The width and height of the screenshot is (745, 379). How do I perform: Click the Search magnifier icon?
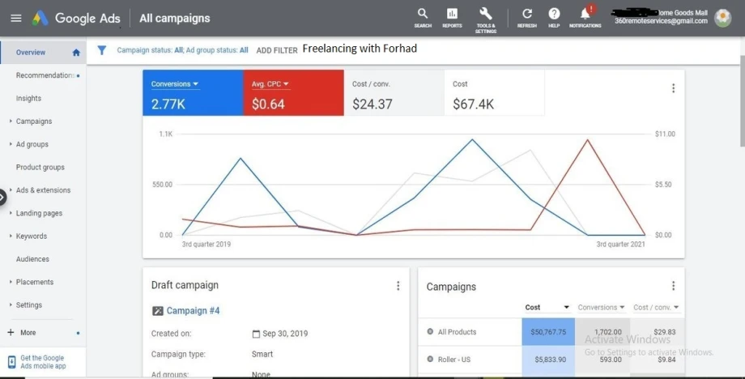pos(423,15)
